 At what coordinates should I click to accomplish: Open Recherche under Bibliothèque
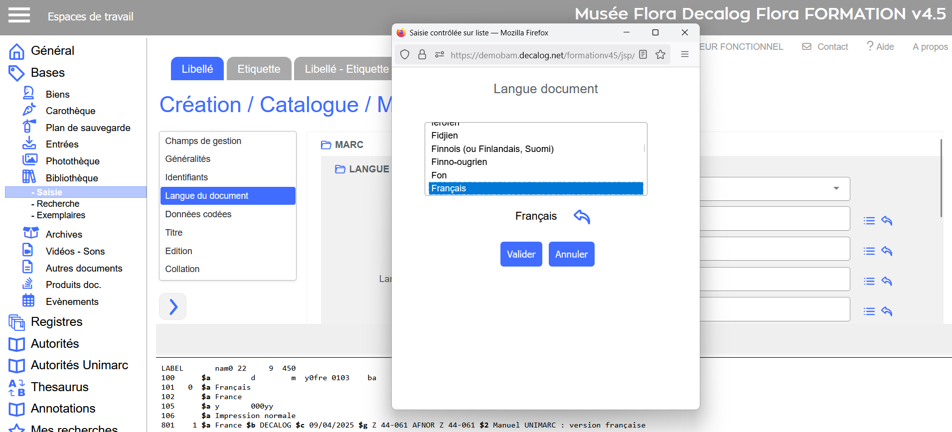coord(58,204)
